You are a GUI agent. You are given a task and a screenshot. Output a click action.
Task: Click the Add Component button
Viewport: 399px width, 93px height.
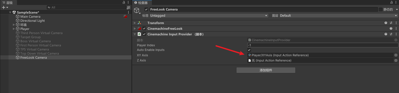pyautogui.click(x=266, y=70)
